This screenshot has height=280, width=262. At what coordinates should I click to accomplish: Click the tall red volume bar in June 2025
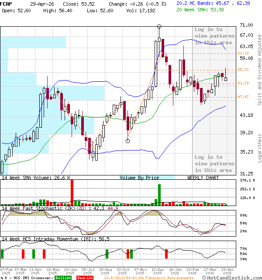coord(72,192)
